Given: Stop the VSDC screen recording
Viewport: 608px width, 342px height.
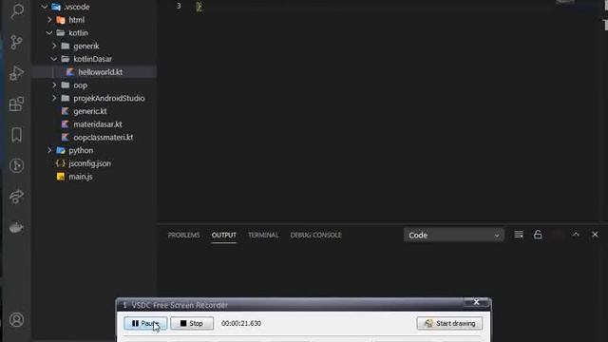Looking at the screenshot, I should (192, 323).
